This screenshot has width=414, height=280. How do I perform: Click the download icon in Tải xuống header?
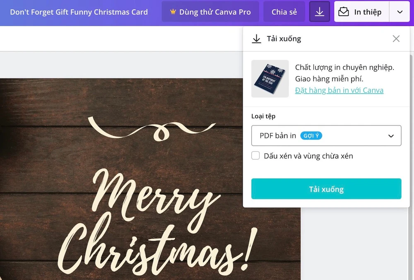(x=257, y=39)
